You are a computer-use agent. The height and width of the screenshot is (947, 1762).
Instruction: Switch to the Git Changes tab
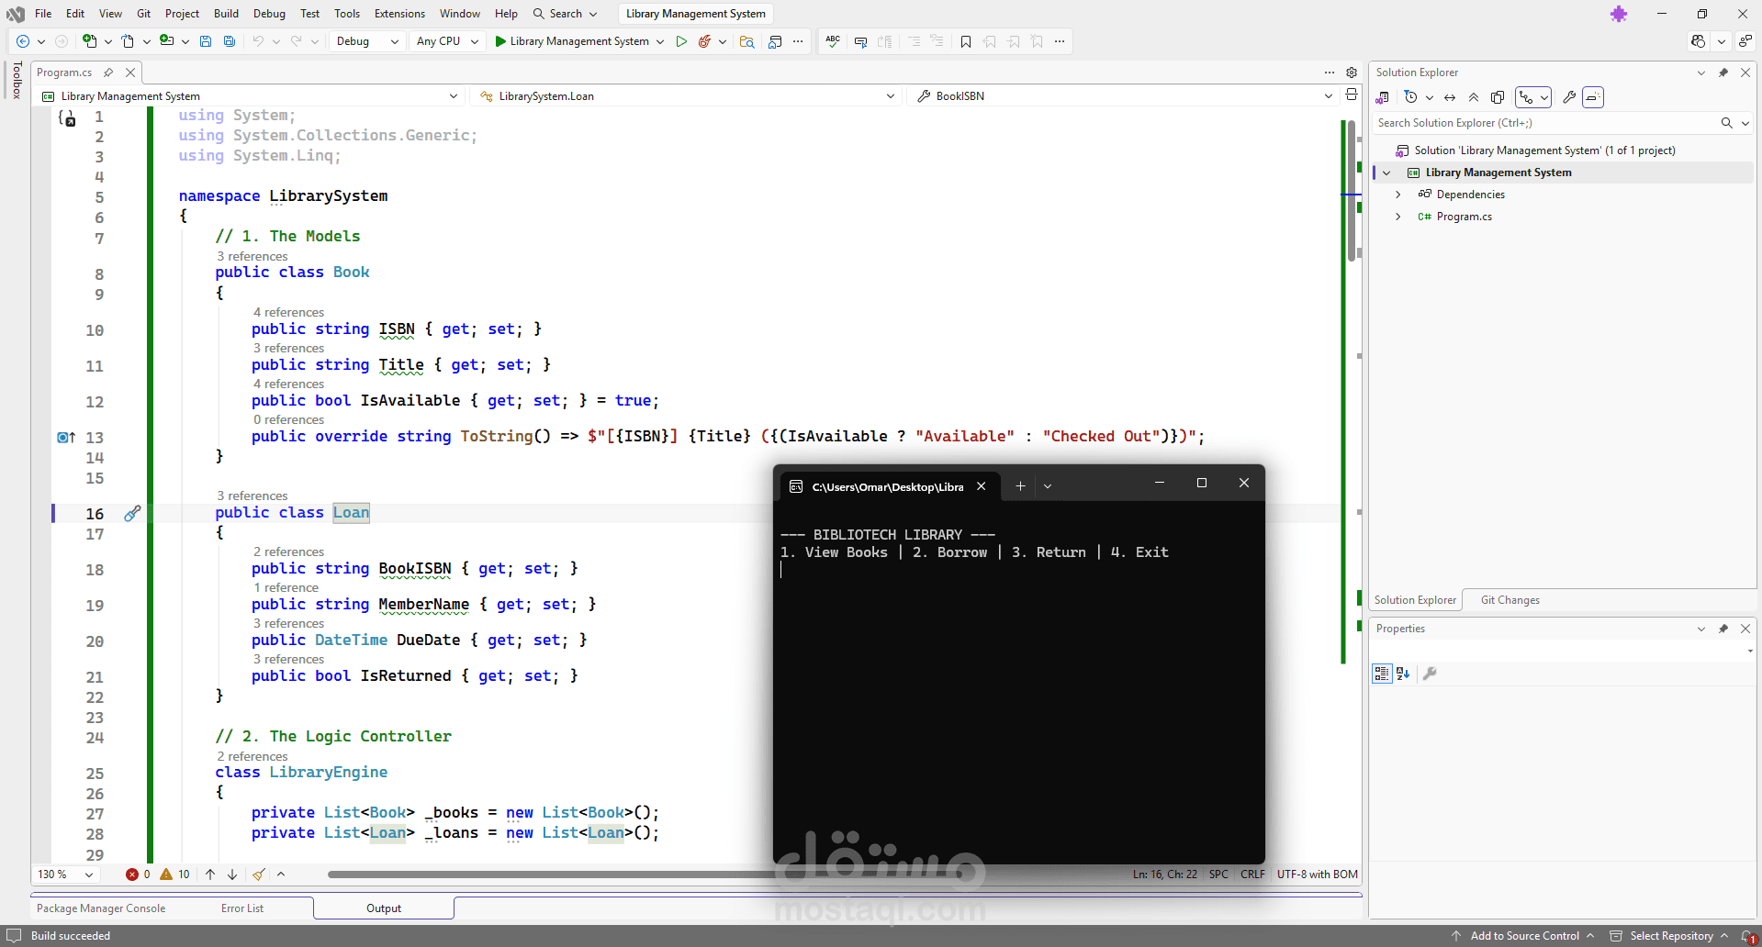(1509, 600)
